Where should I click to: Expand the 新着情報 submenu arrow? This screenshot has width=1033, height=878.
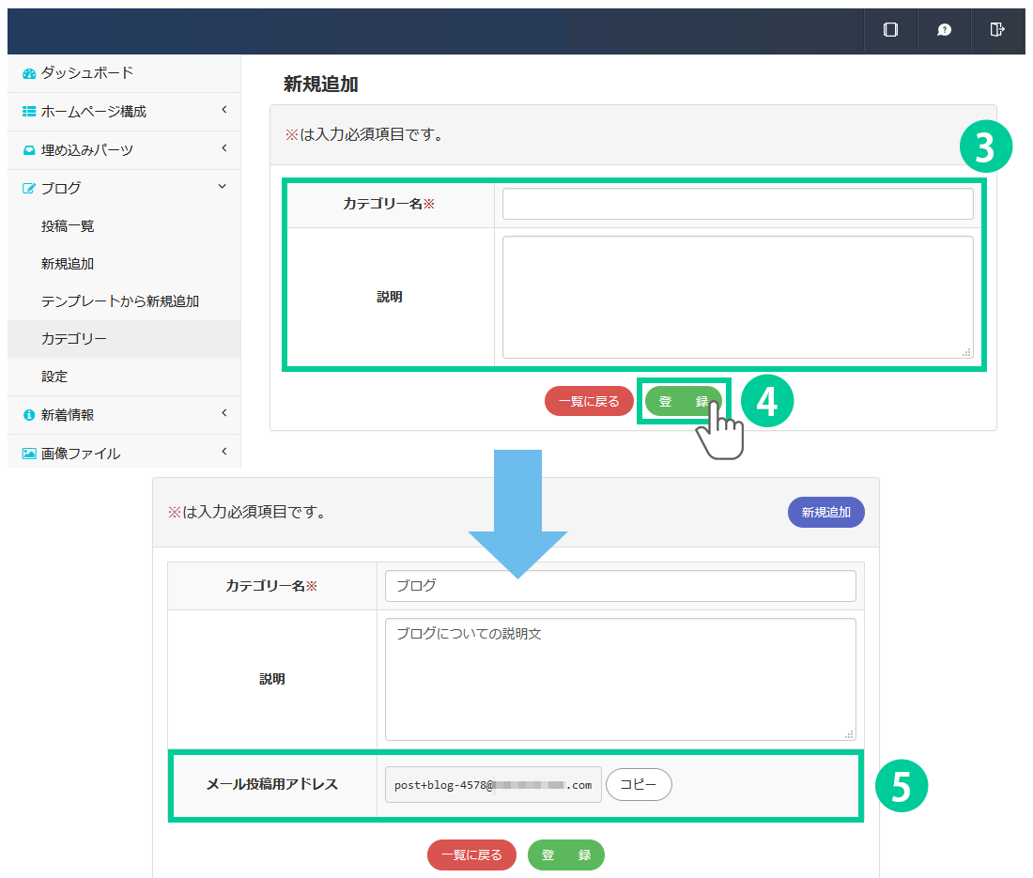pyautogui.click(x=224, y=413)
